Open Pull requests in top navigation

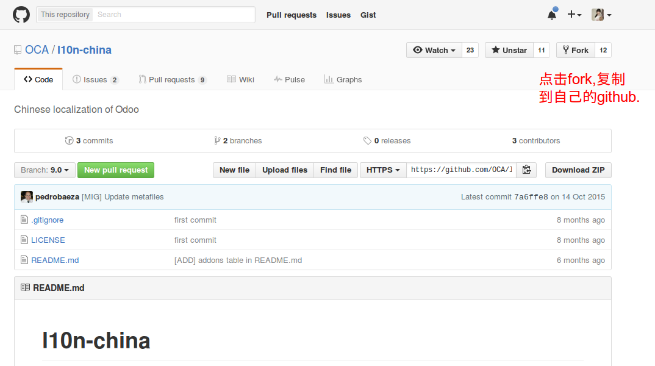[x=292, y=15]
